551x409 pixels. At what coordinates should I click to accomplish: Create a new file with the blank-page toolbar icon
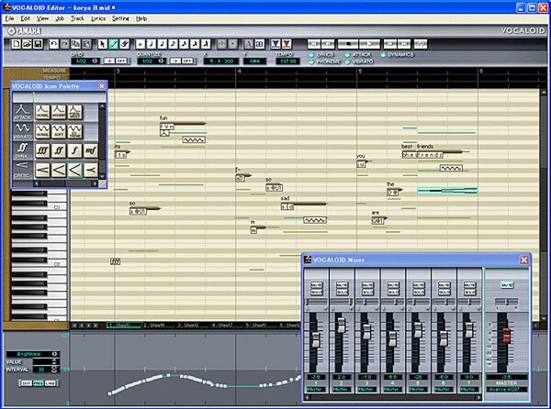click(17, 44)
